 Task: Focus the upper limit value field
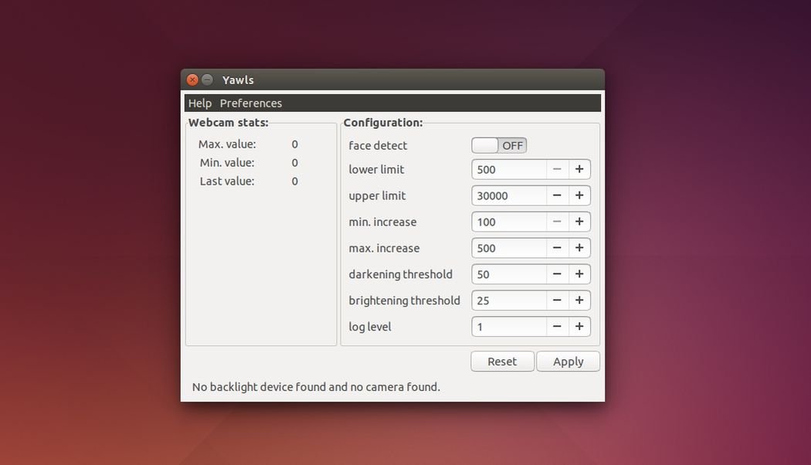click(x=509, y=195)
